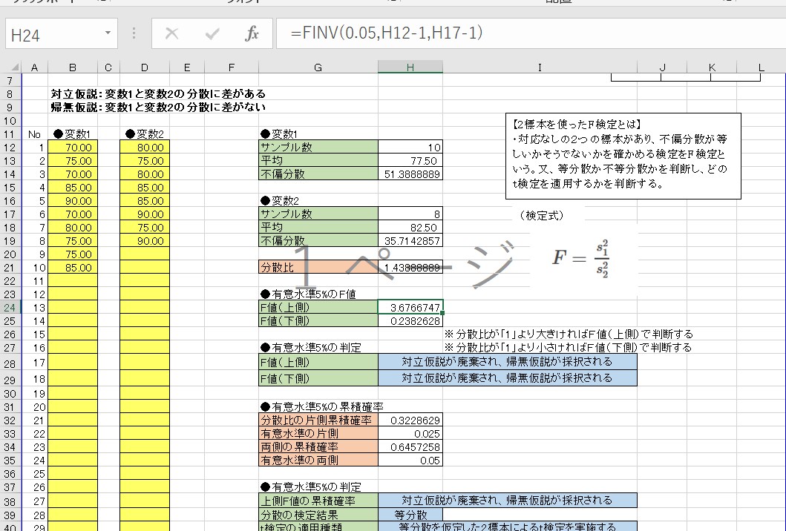The width and height of the screenshot is (786, 531).
Task: Select row 28 judgment result cell
Action: (507, 362)
